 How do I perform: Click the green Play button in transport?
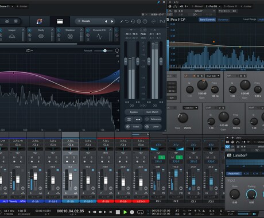click(125, 212)
